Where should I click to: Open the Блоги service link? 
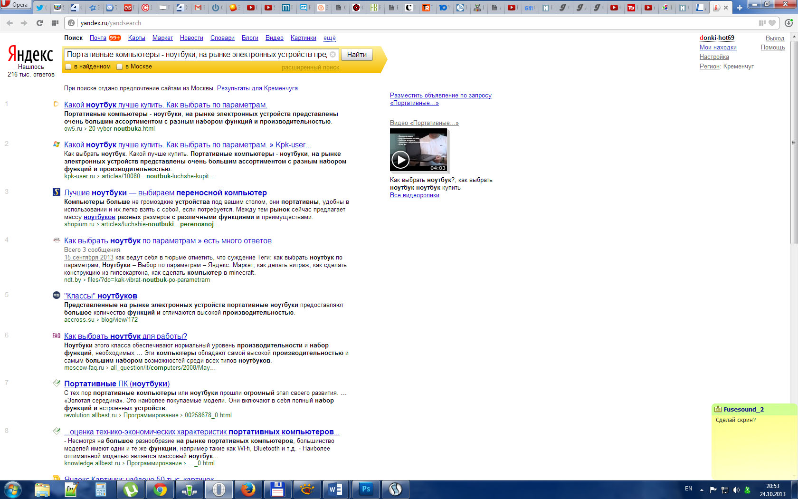250,38
